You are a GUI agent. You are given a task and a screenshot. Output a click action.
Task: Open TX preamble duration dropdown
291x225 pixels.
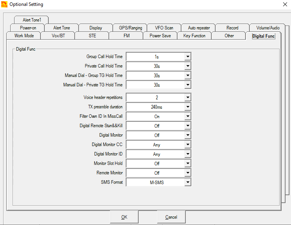click(188, 107)
